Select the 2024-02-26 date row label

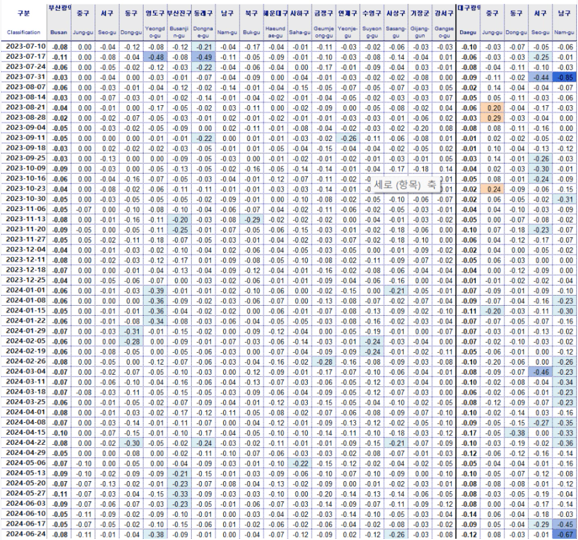pyautogui.click(x=26, y=361)
